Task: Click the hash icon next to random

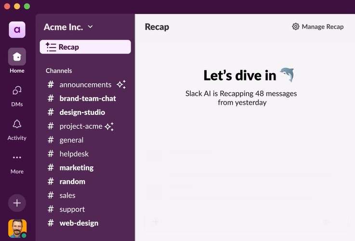Action: coord(51,181)
